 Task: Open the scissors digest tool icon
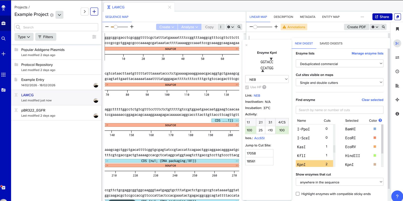(x=397, y=43)
